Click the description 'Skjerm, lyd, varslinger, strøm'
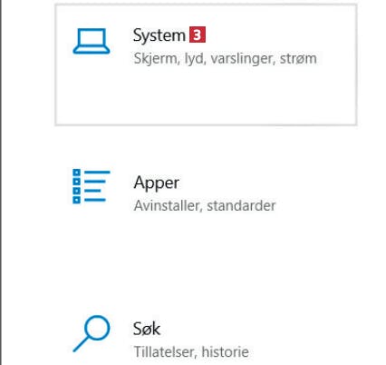Screen dimensions: 386x365 point(226,58)
